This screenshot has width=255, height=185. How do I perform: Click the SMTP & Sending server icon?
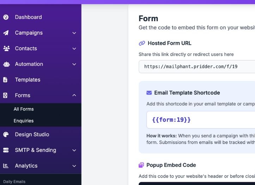click(x=6, y=150)
